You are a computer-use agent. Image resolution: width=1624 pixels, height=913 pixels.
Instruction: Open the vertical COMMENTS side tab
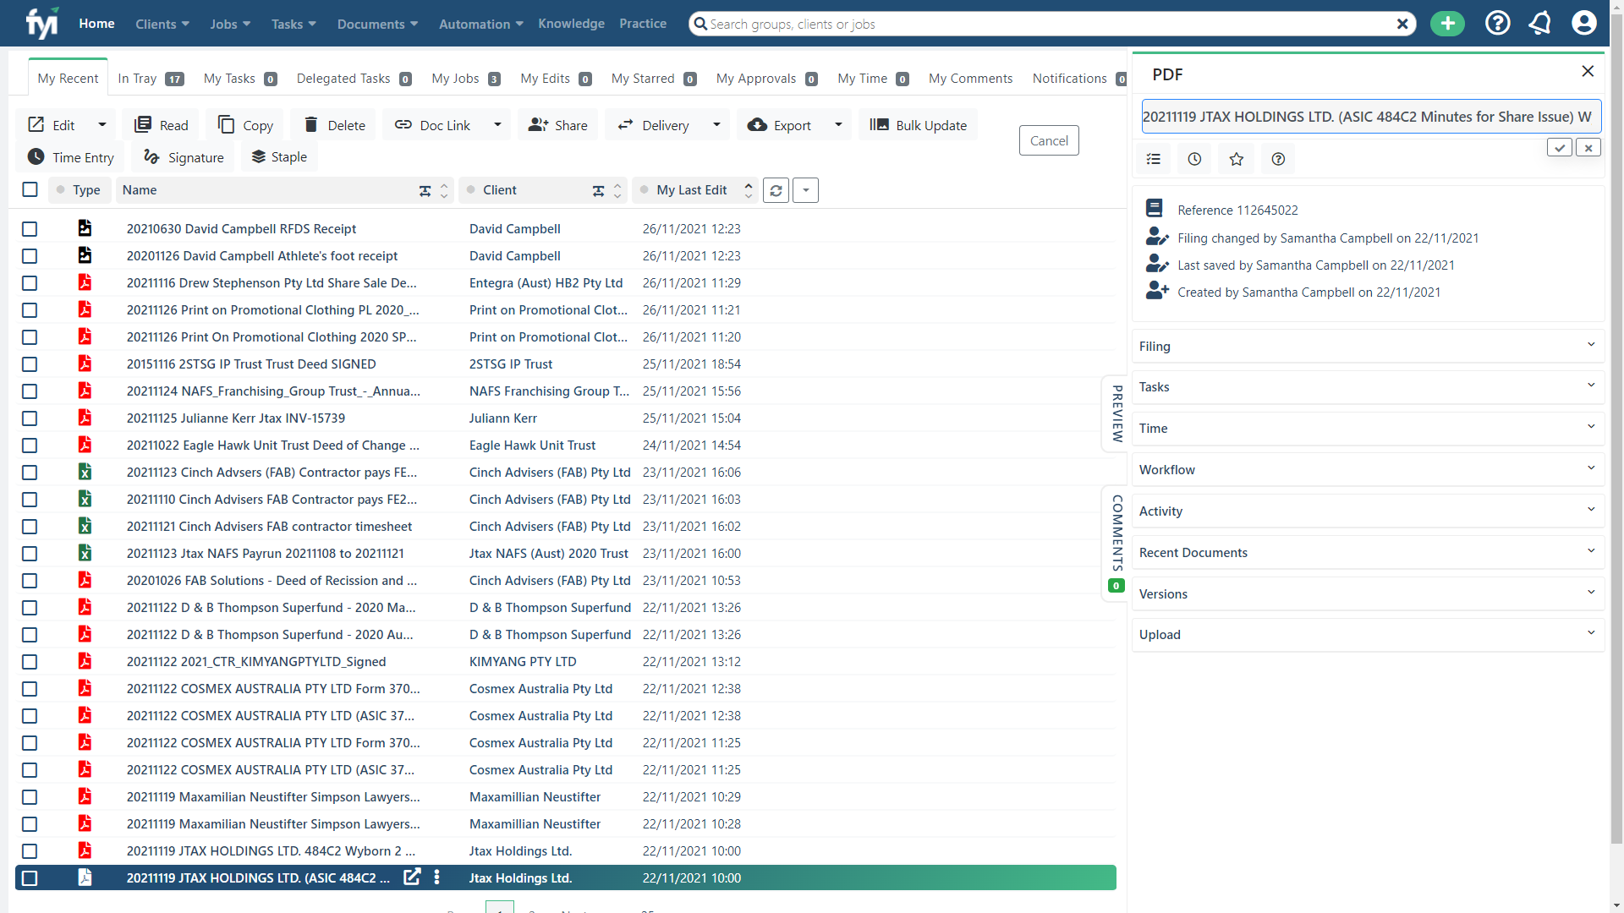click(x=1116, y=543)
